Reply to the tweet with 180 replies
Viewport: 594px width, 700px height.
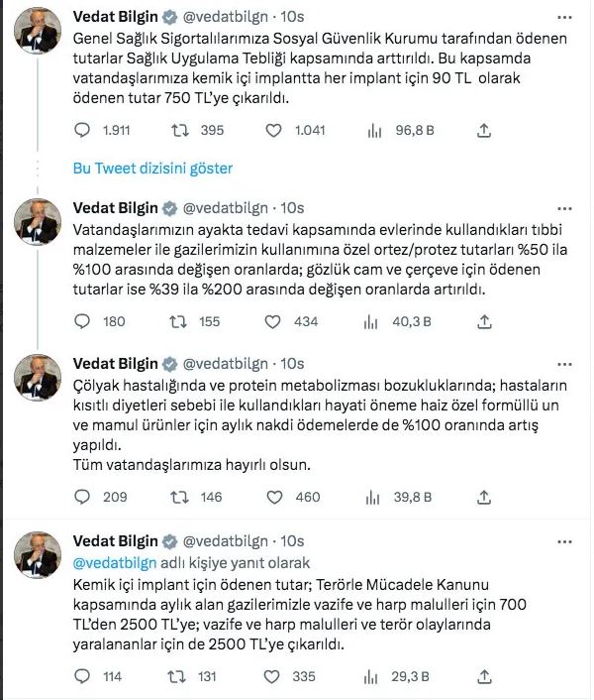[x=82, y=320]
